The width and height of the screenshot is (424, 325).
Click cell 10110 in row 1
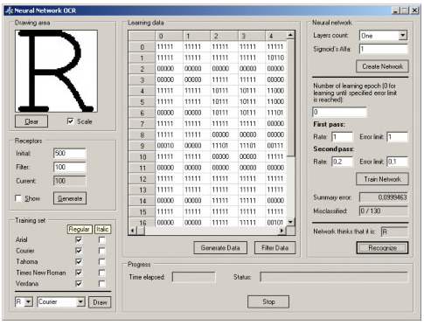click(x=275, y=58)
